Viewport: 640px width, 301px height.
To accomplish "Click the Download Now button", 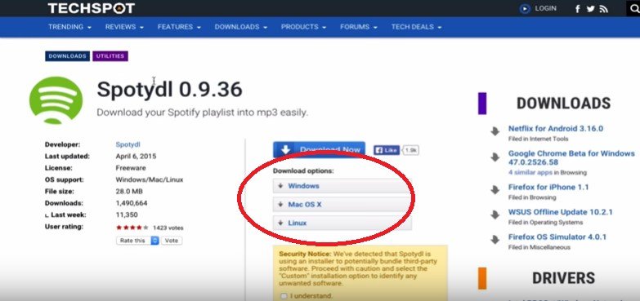I will tap(320, 149).
